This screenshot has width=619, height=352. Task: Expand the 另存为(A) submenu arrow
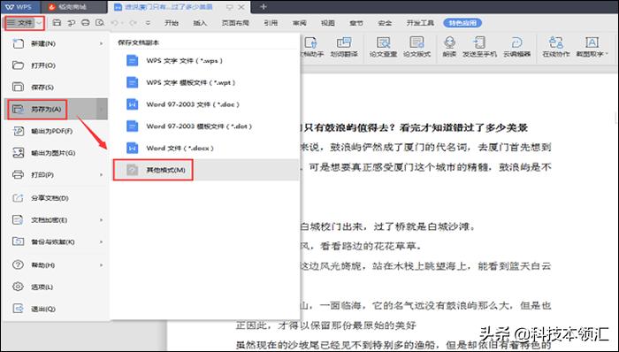(102, 110)
